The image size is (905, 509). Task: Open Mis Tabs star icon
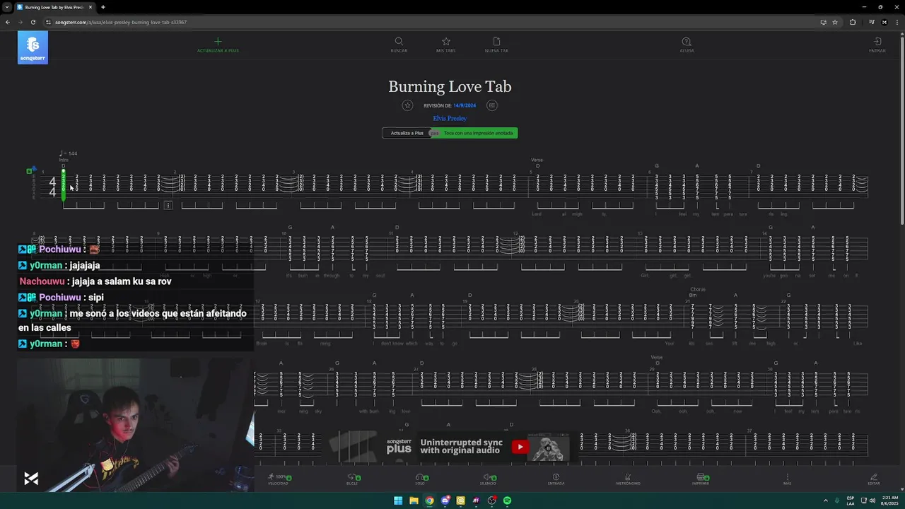(x=445, y=42)
